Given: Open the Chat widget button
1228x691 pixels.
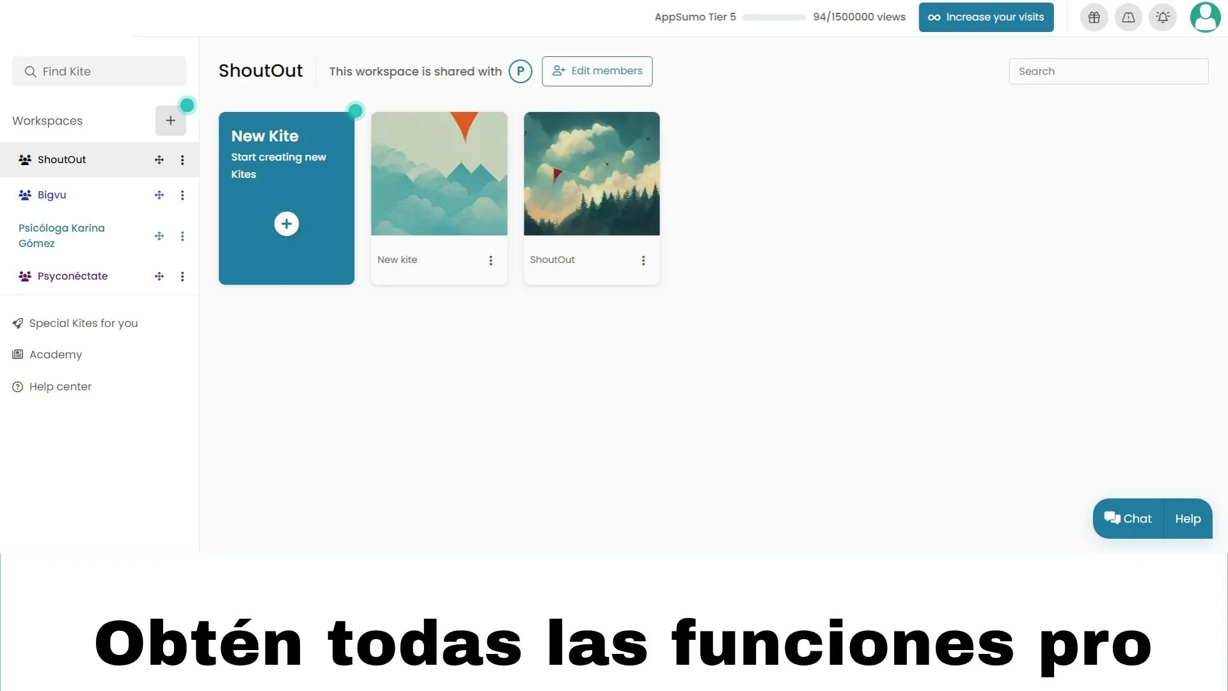Looking at the screenshot, I should 1128,519.
